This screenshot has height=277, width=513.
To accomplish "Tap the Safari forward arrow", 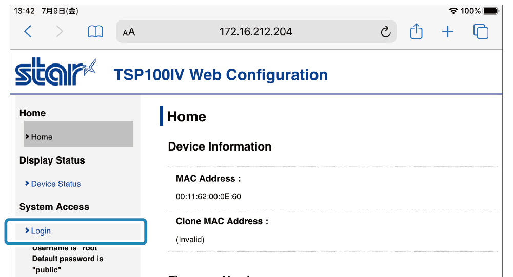I will tap(60, 32).
